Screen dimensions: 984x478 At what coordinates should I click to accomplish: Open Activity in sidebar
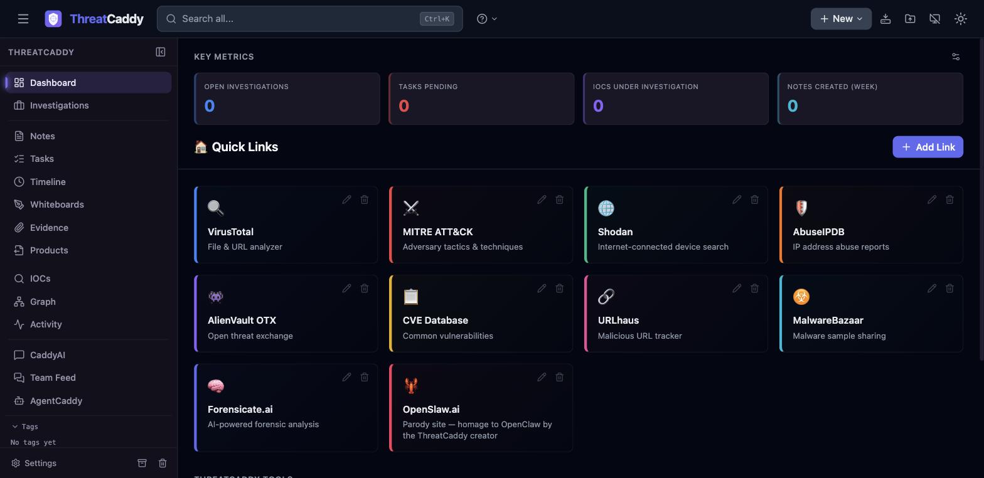[88, 324]
